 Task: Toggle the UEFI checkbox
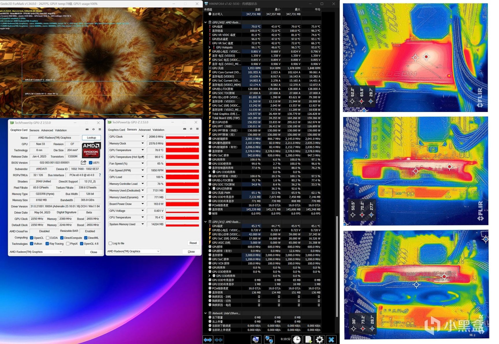pos(91,163)
